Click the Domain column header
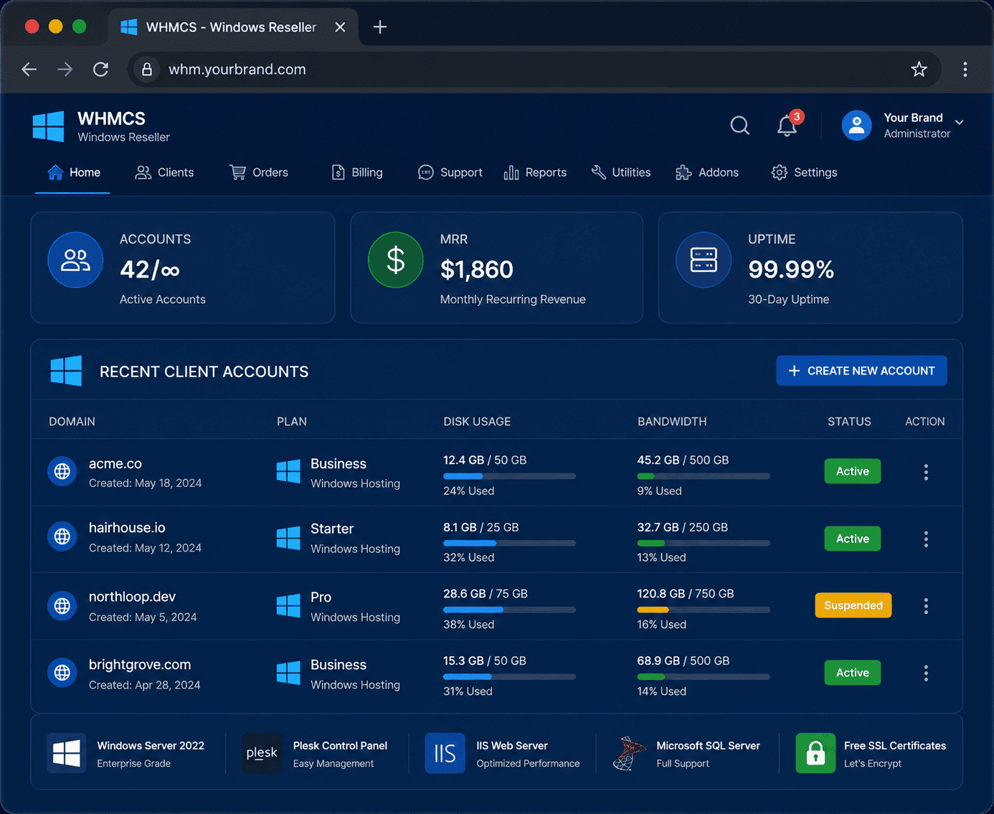Viewport: 994px width, 814px height. coord(72,422)
